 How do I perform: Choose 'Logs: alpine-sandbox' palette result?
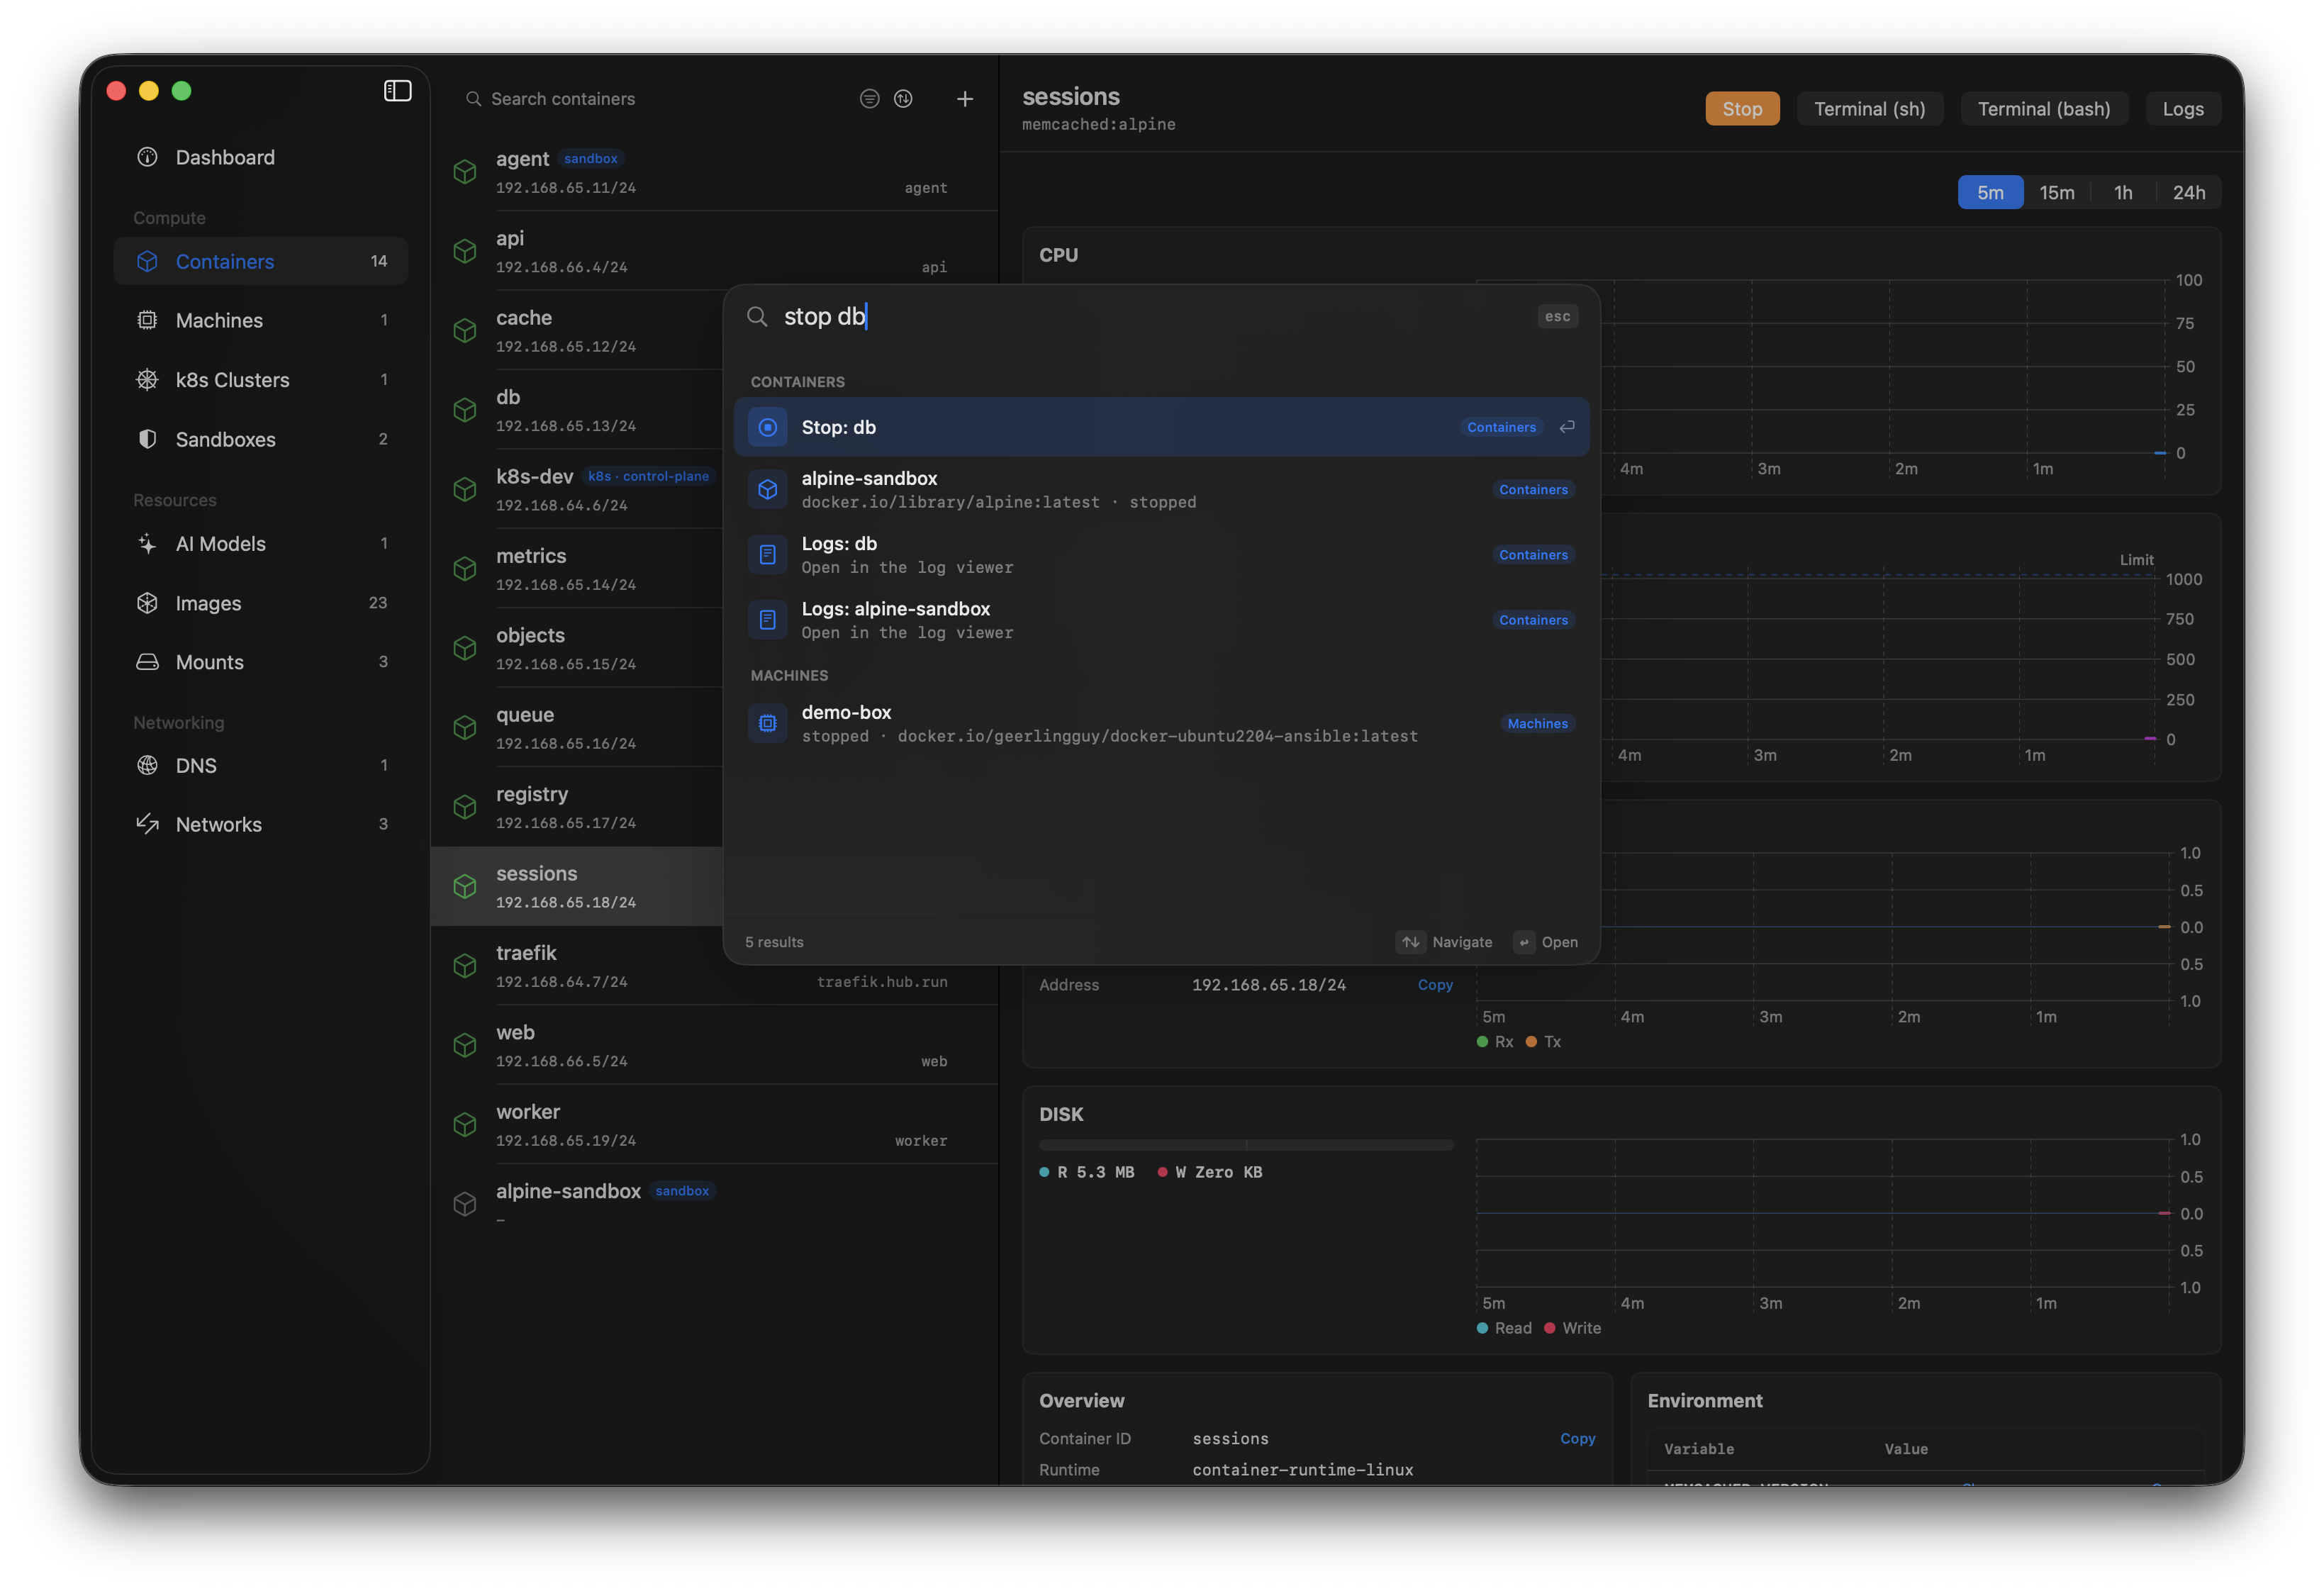(1161, 620)
